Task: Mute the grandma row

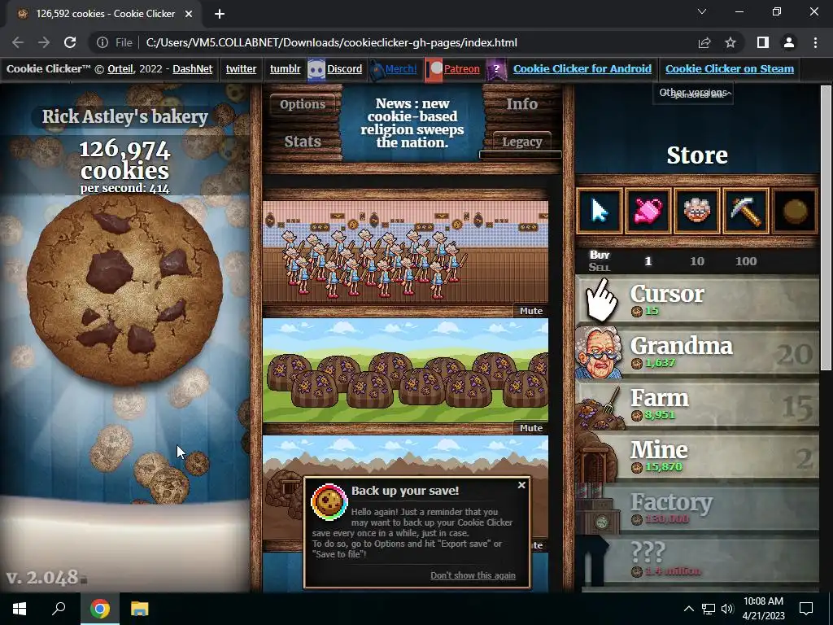Action: pyautogui.click(x=531, y=311)
